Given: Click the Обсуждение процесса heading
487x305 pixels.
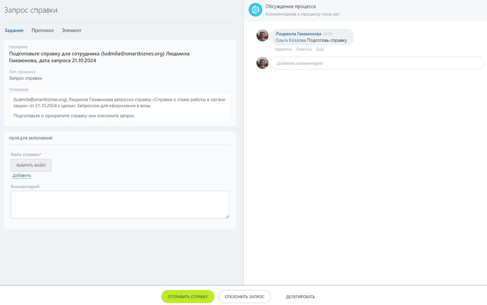Looking at the screenshot, I should coord(291,6).
